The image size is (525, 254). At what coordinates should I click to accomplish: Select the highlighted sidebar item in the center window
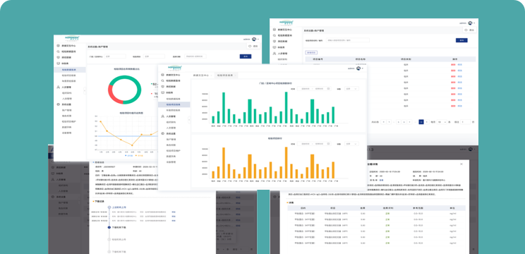pyautogui.click(x=174, y=104)
